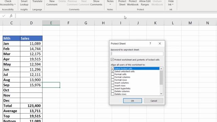Viewport: 217px width, 122px height.
Task: Click Protect Sheet in the ribbon
Action: (x=122, y=3)
